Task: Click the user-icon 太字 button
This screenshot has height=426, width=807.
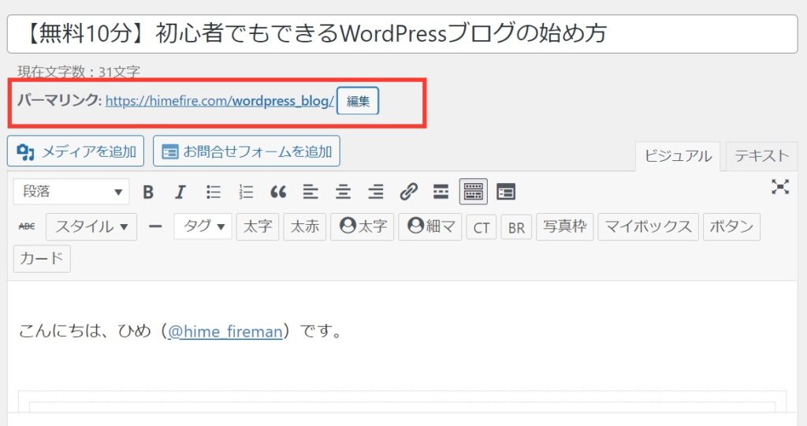Action: coord(363,226)
